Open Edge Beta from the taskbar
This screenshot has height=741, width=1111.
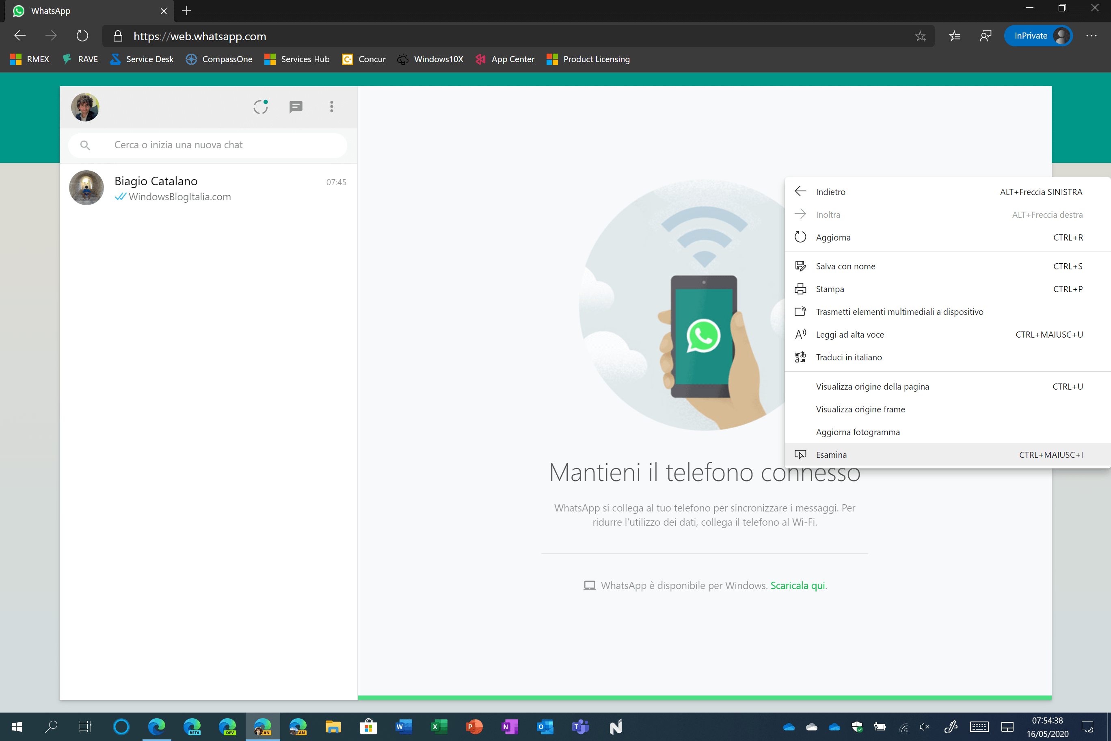click(192, 727)
